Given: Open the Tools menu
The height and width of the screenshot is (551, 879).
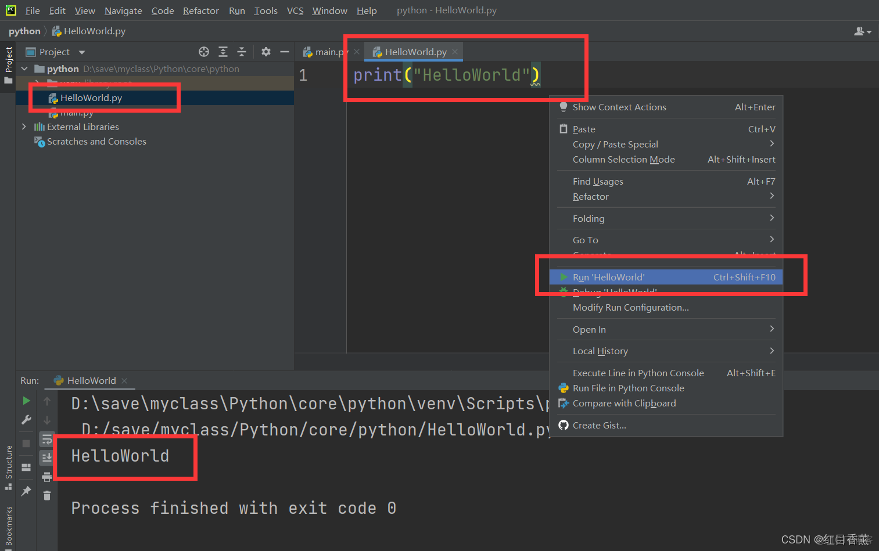Looking at the screenshot, I should tap(266, 10).
